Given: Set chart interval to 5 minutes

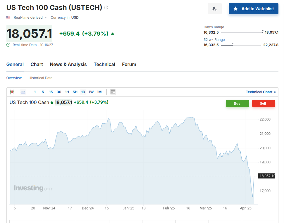Looking at the screenshot, I should click(43, 92).
